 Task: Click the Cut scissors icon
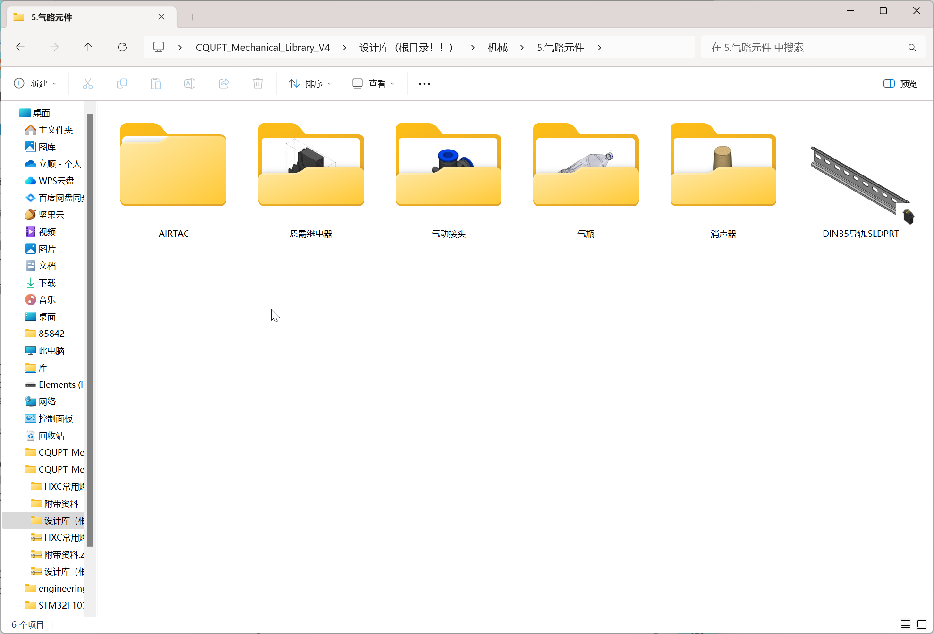coord(88,83)
